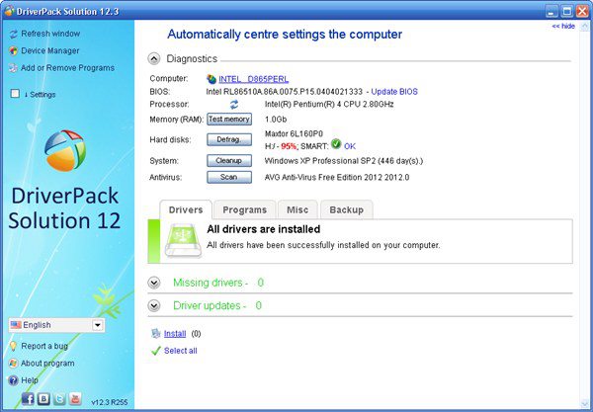
Task: Click the 1.0Gb memory value
Action: (x=276, y=120)
